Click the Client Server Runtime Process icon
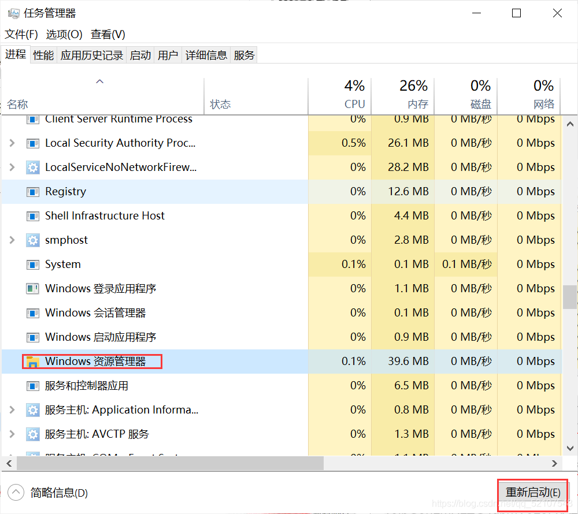The width and height of the screenshot is (578, 514). pos(33,120)
